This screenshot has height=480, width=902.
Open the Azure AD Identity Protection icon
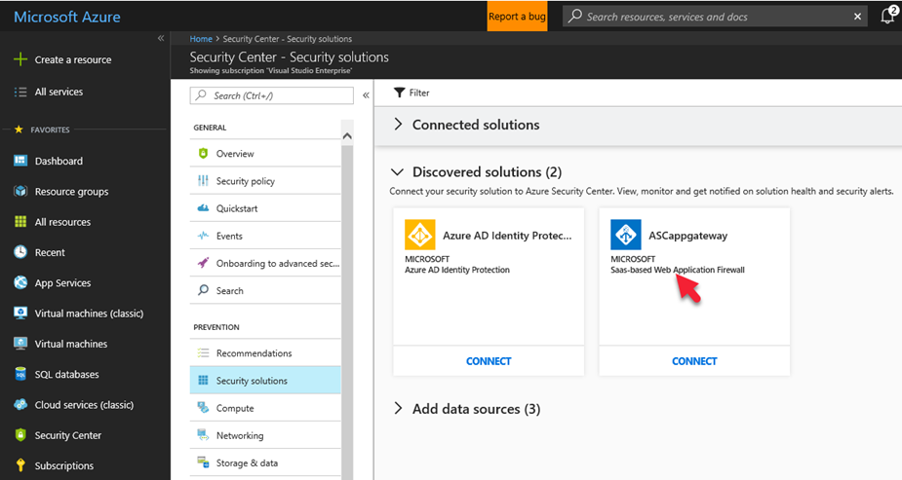[420, 236]
